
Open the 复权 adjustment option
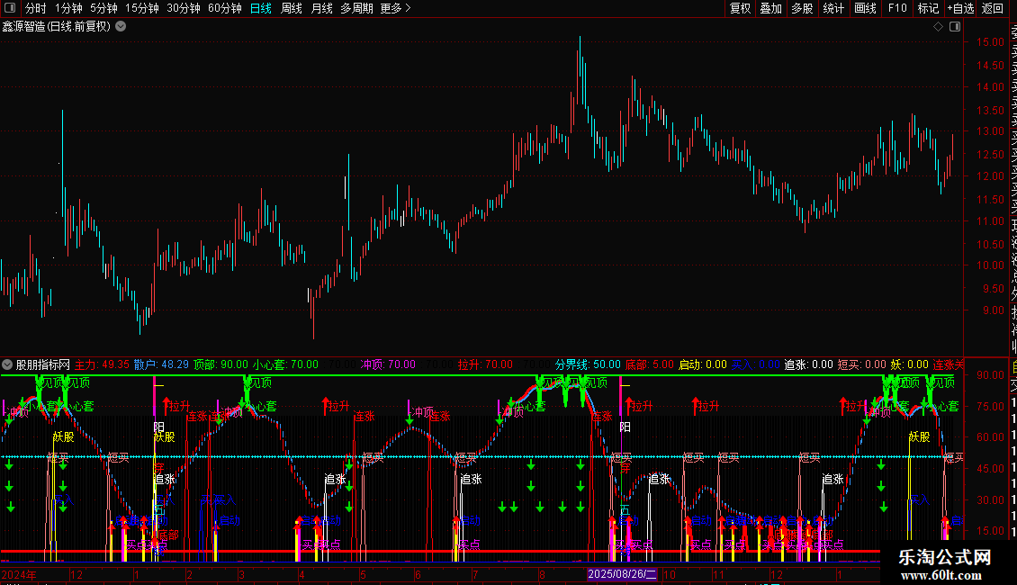(740, 8)
